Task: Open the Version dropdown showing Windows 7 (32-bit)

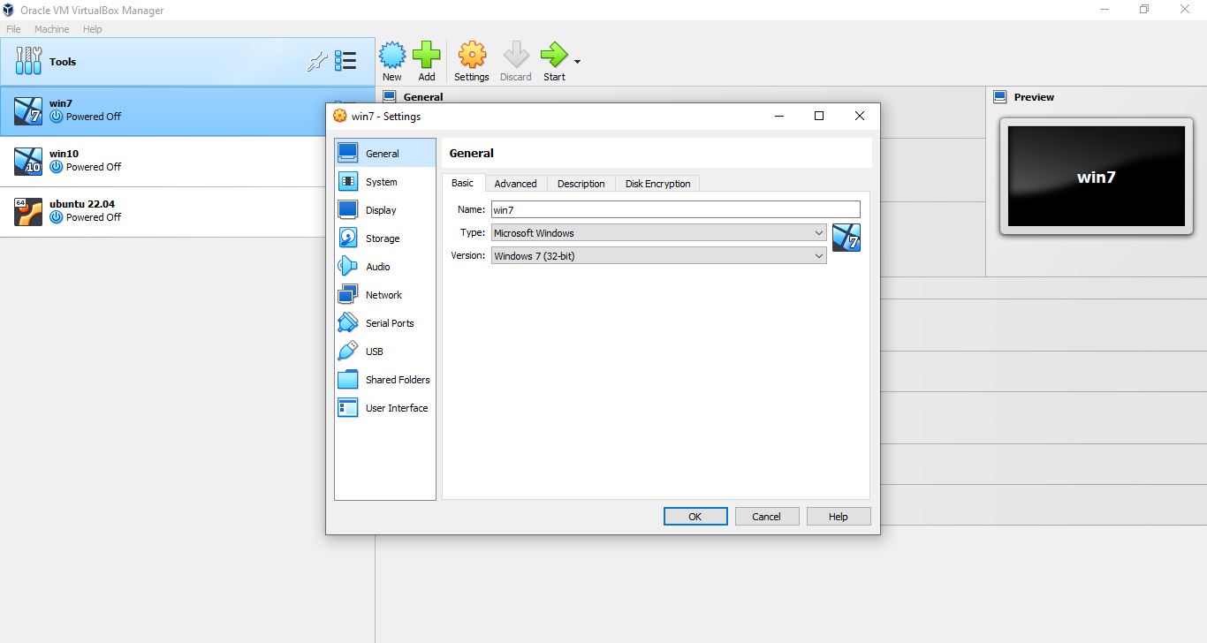Action: [x=659, y=255]
